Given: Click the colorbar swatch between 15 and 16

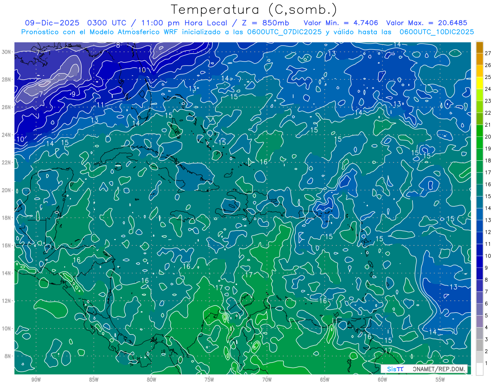Looking at the screenshot, I should click(479, 190).
